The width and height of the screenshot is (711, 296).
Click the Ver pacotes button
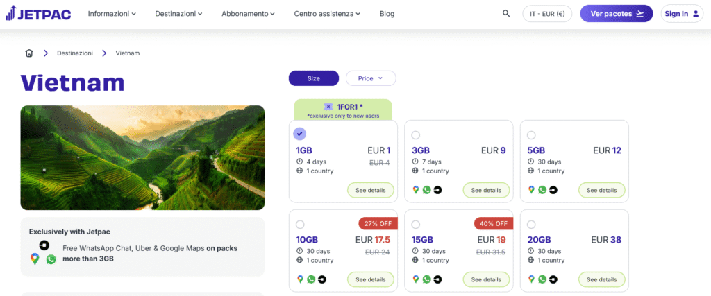point(616,13)
